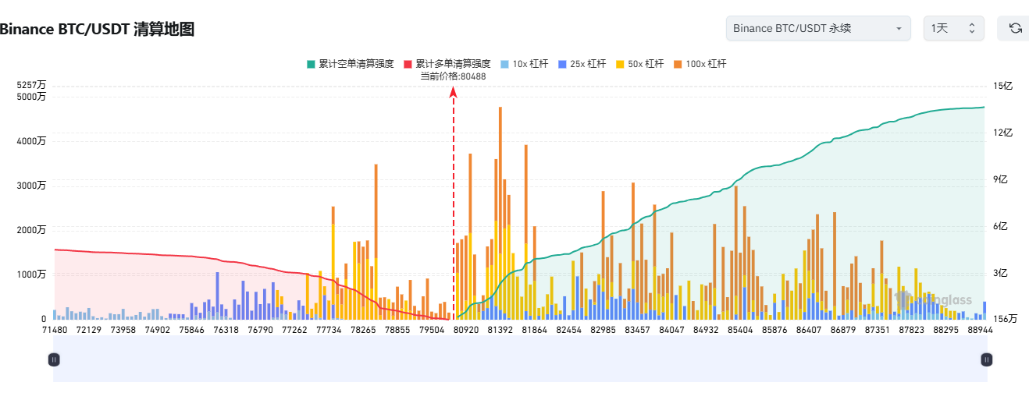Toggle the 累计多单清算强度 legend series

[x=447, y=64]
